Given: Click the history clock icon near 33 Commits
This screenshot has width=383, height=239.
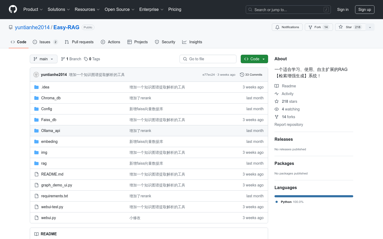Looking at the screenshot, I should click(x=242, y=75).
